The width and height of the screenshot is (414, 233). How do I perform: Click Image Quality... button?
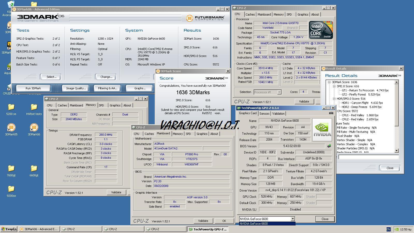pos(76,88)
